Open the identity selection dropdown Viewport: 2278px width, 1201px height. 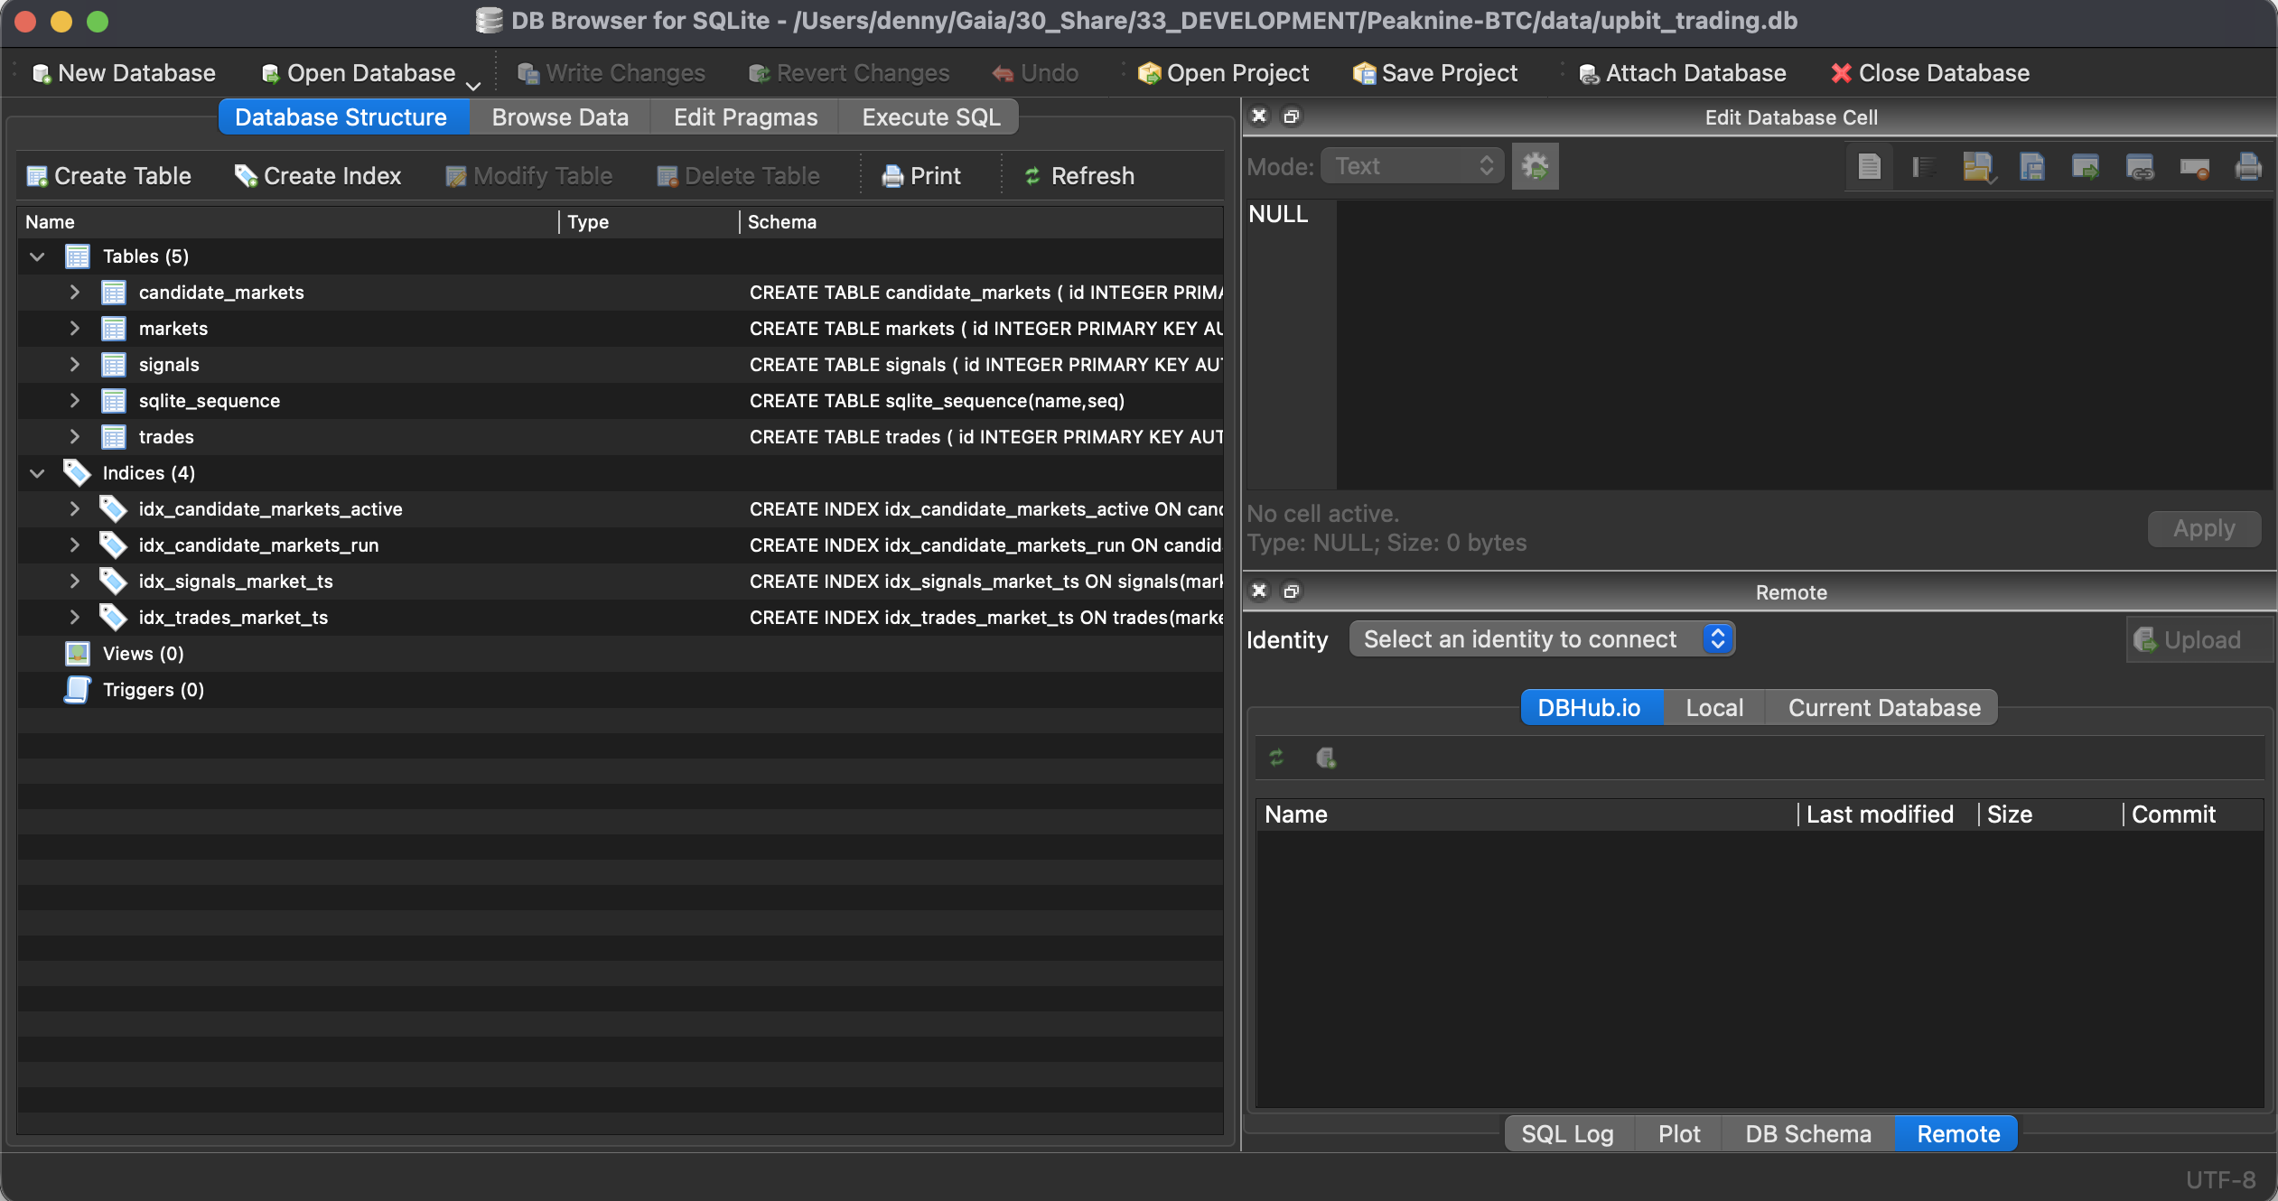coord(1540,638)
